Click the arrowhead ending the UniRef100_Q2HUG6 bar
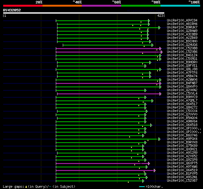 point(153,45)
